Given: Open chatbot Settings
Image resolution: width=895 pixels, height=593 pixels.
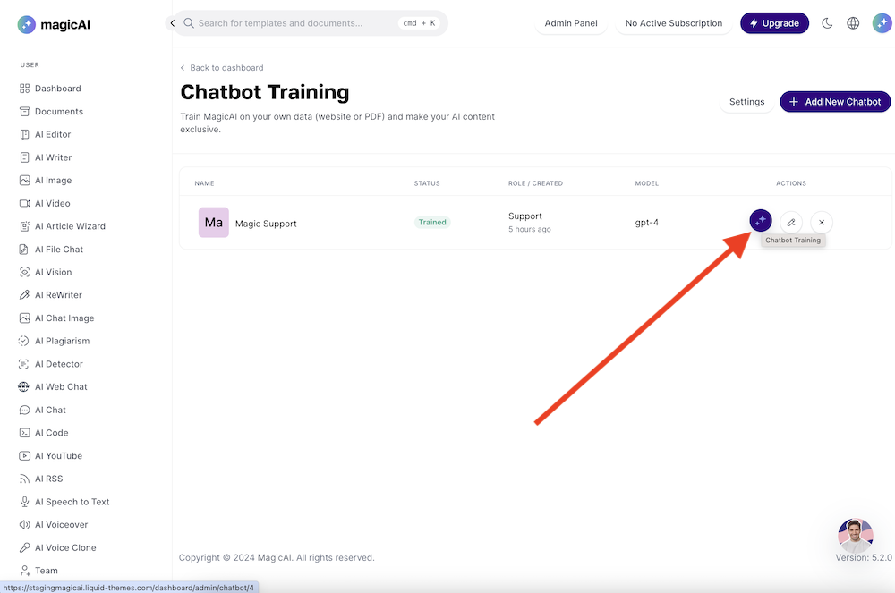Looking at the screenshot, I should coord(746,102).
